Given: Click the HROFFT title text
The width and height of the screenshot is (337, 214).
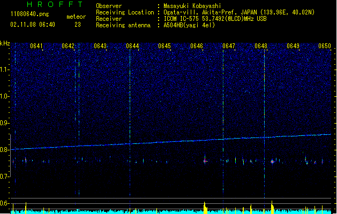Looking at the screenshot, I should tap(55, 4).
